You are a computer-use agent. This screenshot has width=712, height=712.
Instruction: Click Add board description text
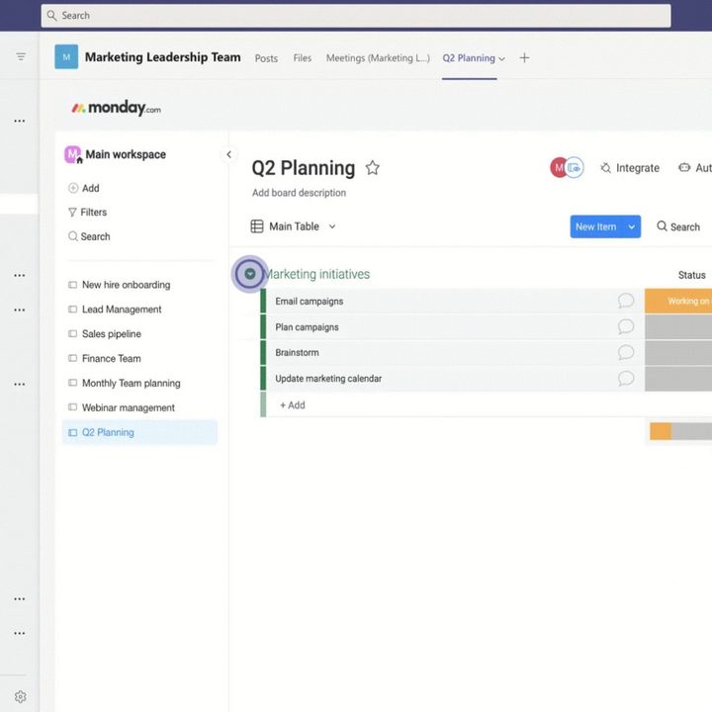tap(299, 193)
